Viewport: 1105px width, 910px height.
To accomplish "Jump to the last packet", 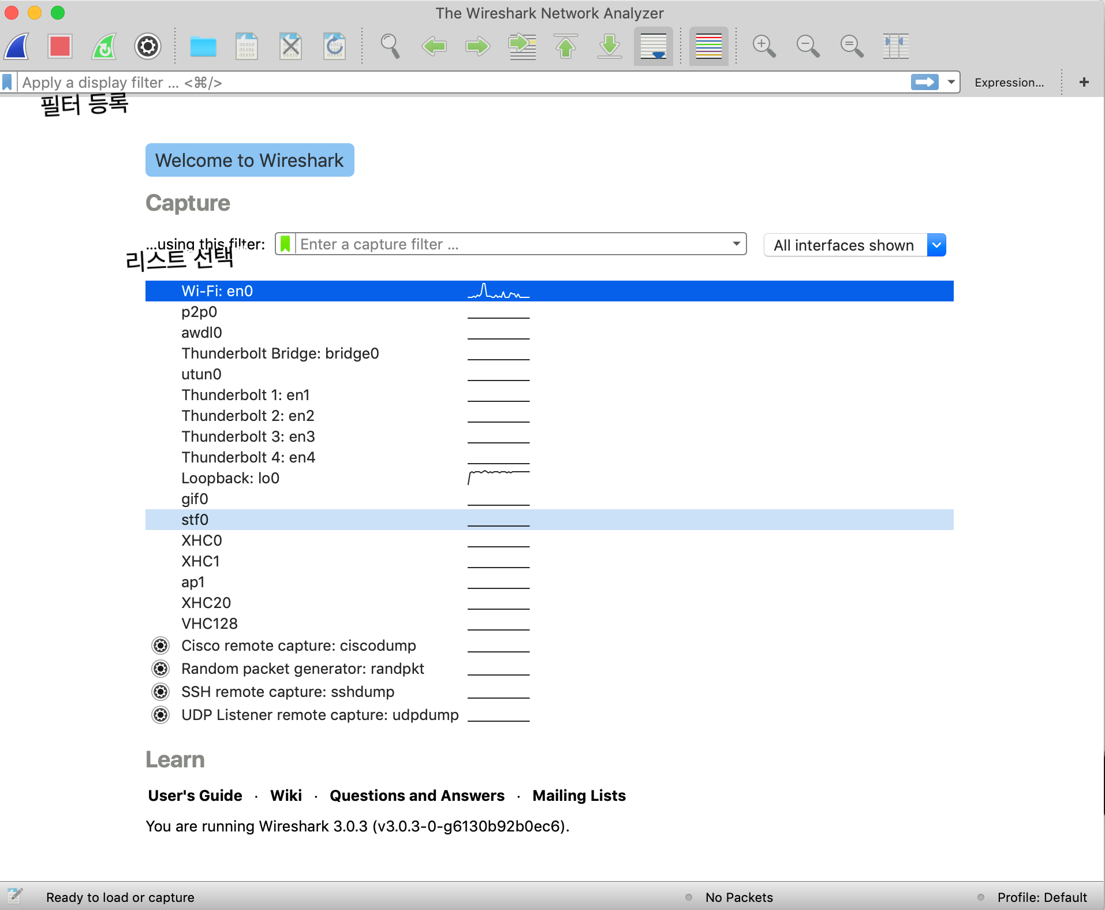I will point(610,46).
